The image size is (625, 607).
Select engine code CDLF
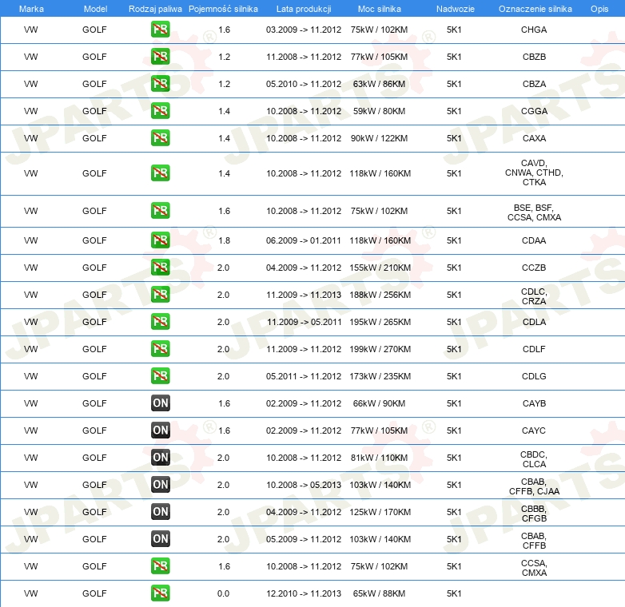coord(534,348)
